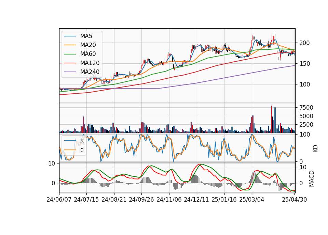Click the 0 tick on MACD right axis
328x235 pixels.
click(x=301, y=183)
